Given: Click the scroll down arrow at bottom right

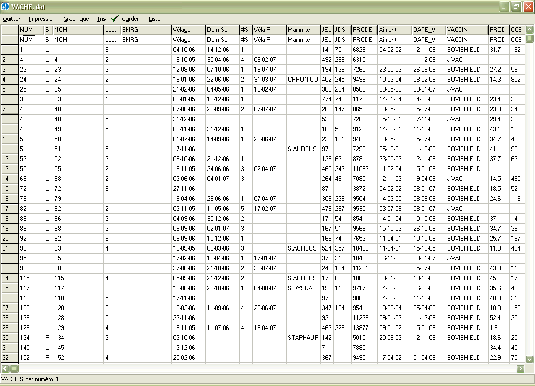Looking at the screenshot, I should point(529,359).
